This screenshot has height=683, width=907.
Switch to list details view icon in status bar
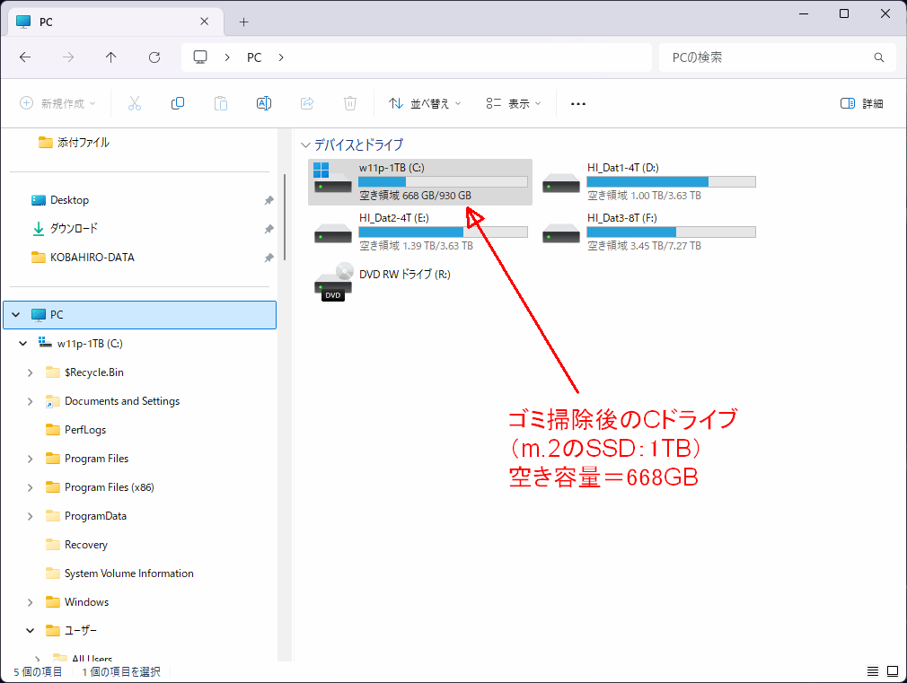pos(872,671)
